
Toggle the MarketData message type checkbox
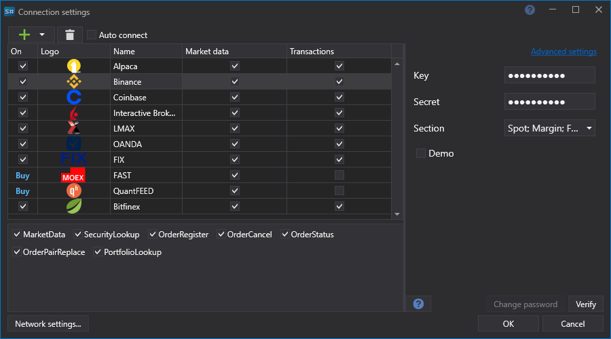(17, 235)
